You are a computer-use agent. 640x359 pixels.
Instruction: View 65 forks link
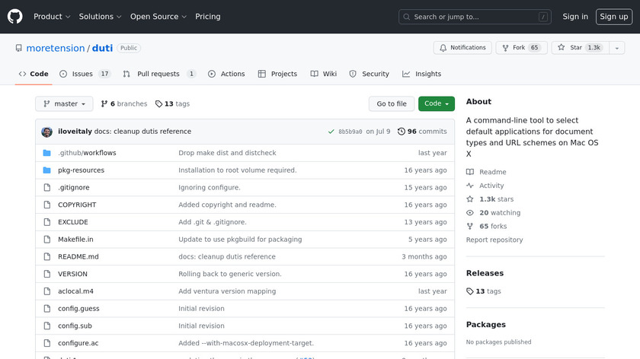pyautogui.click(x=487, y=226)
